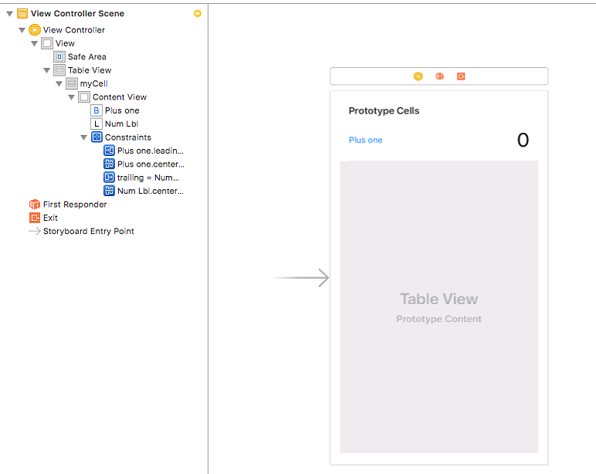Select Storyboard Entry Point row text
Viewport: 596px width, 474px height.
[x=89, y=231]
